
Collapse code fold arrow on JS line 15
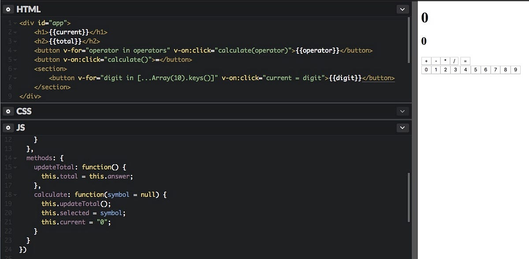[x=15, y=167]
